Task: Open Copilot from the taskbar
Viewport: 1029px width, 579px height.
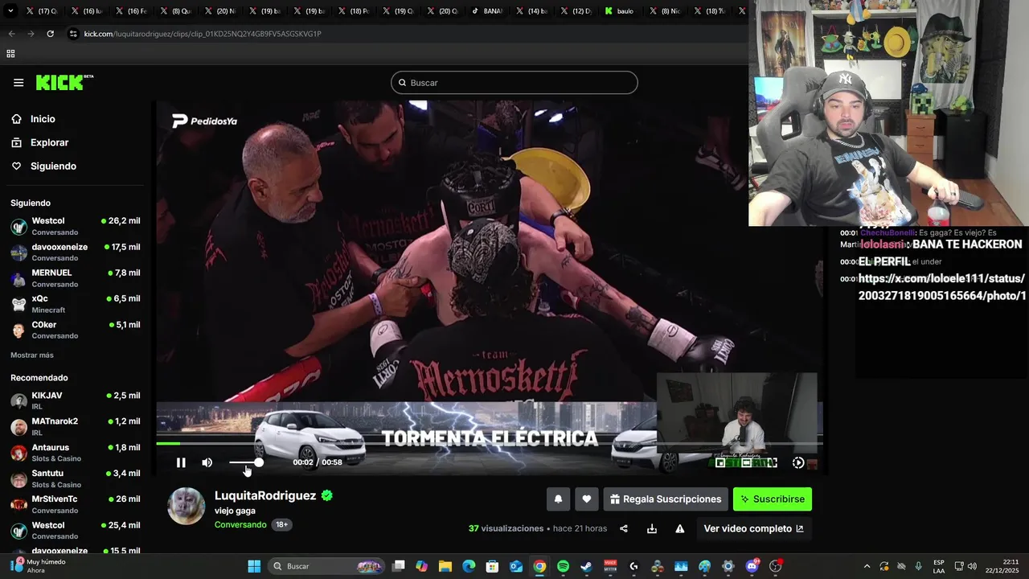Action: 422,566
